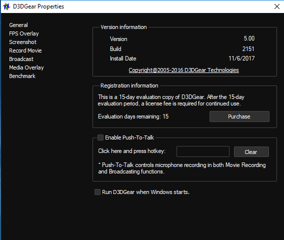The width and height of the screenshot is (284, 240).
Task: Open the Screenshot settings page
Action: (23, 42)
